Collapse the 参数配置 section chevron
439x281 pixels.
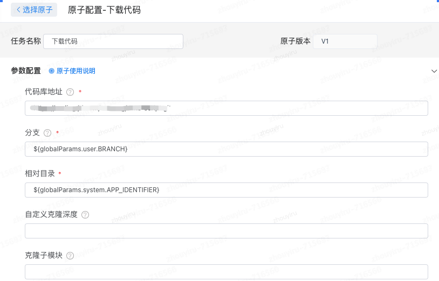[x=434, y=71]
